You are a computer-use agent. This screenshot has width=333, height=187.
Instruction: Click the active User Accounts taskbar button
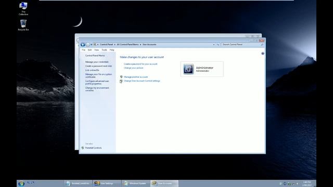coord(164,183)
